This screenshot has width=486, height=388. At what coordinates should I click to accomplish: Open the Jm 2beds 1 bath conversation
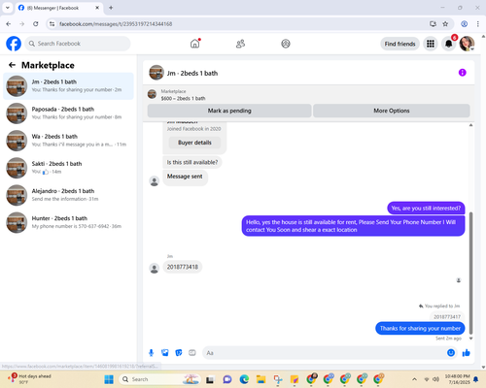tap(68, 86)
